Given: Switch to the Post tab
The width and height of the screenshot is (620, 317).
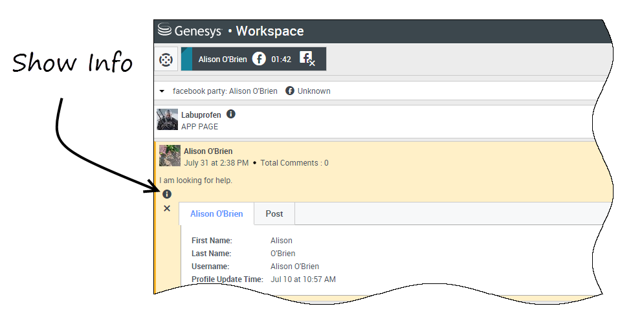Looking at the screenshot, I should click(x=274, y=213).
